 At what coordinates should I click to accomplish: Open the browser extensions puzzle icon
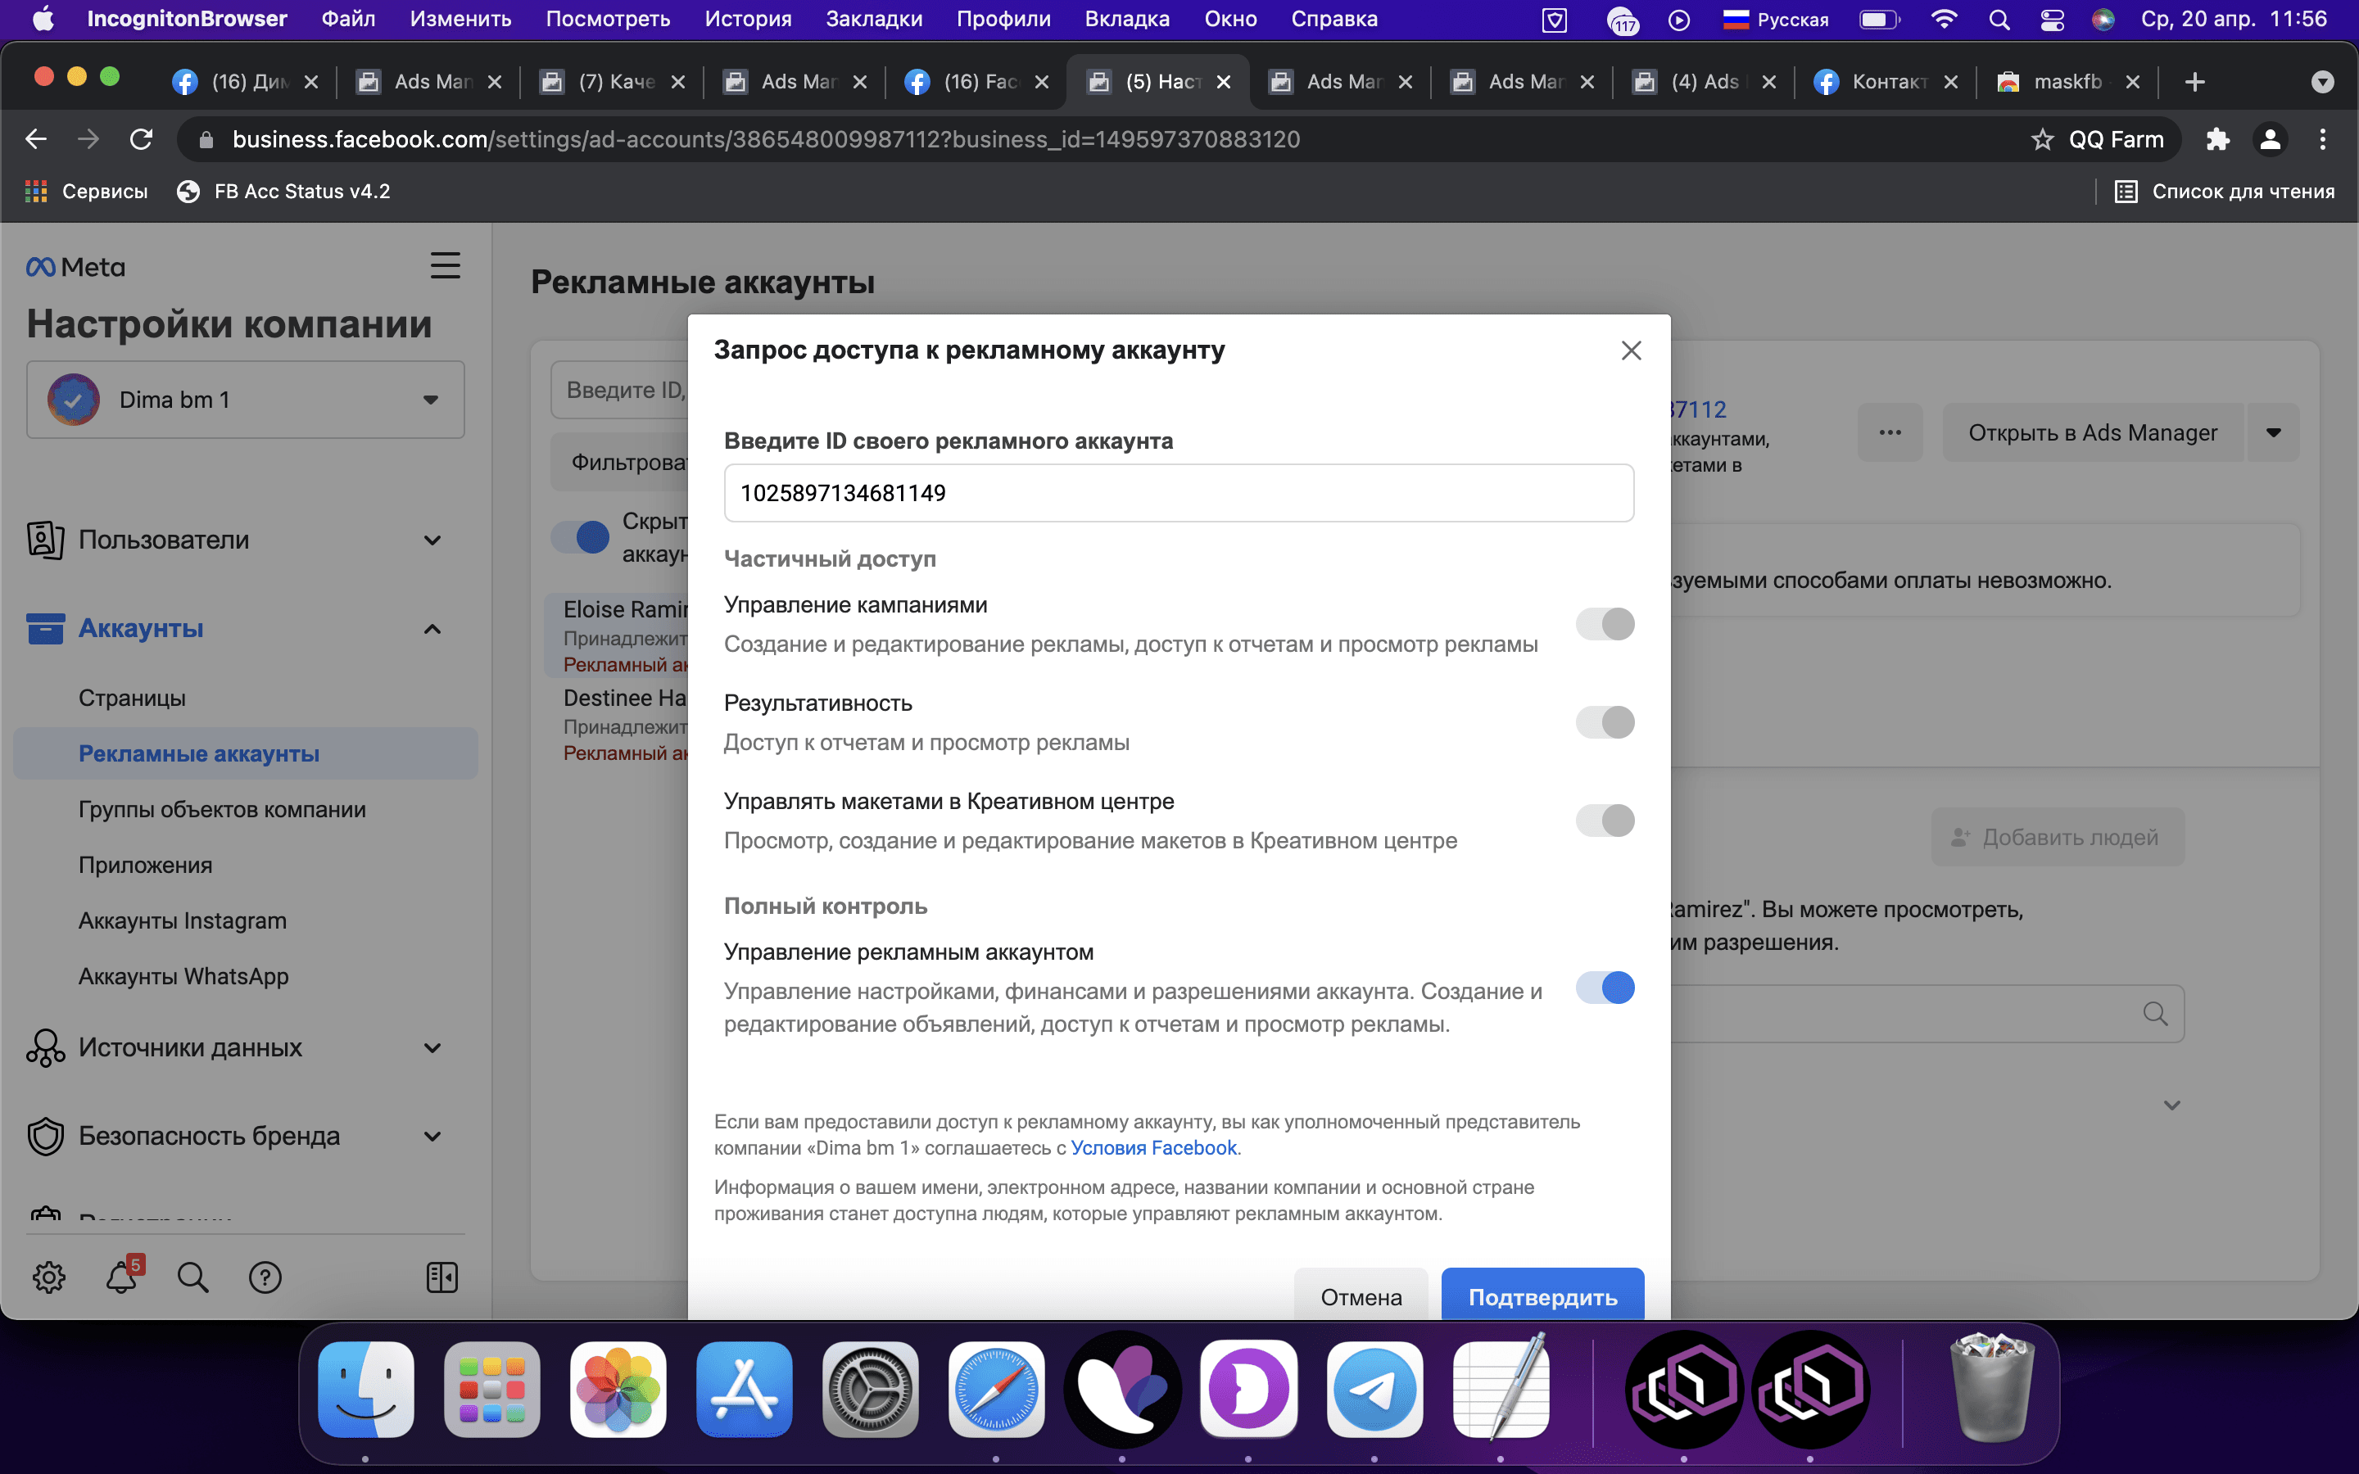click(2217, 139)
